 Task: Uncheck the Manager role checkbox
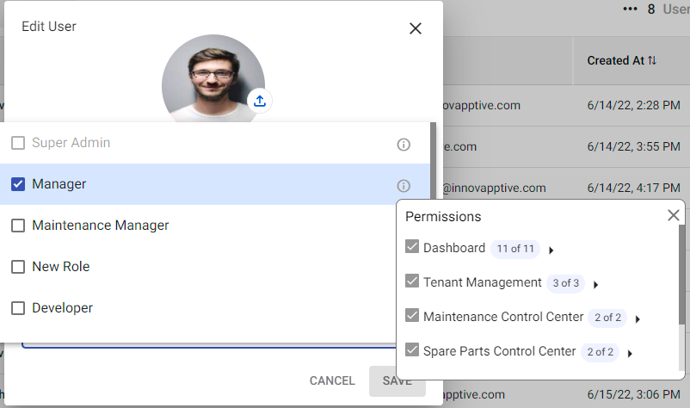[18, 184]
